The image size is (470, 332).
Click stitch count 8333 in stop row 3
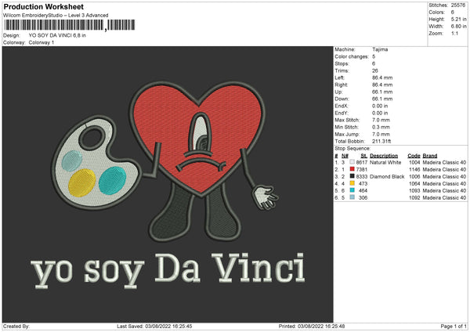pyautogui.click(x=362, y=176)
